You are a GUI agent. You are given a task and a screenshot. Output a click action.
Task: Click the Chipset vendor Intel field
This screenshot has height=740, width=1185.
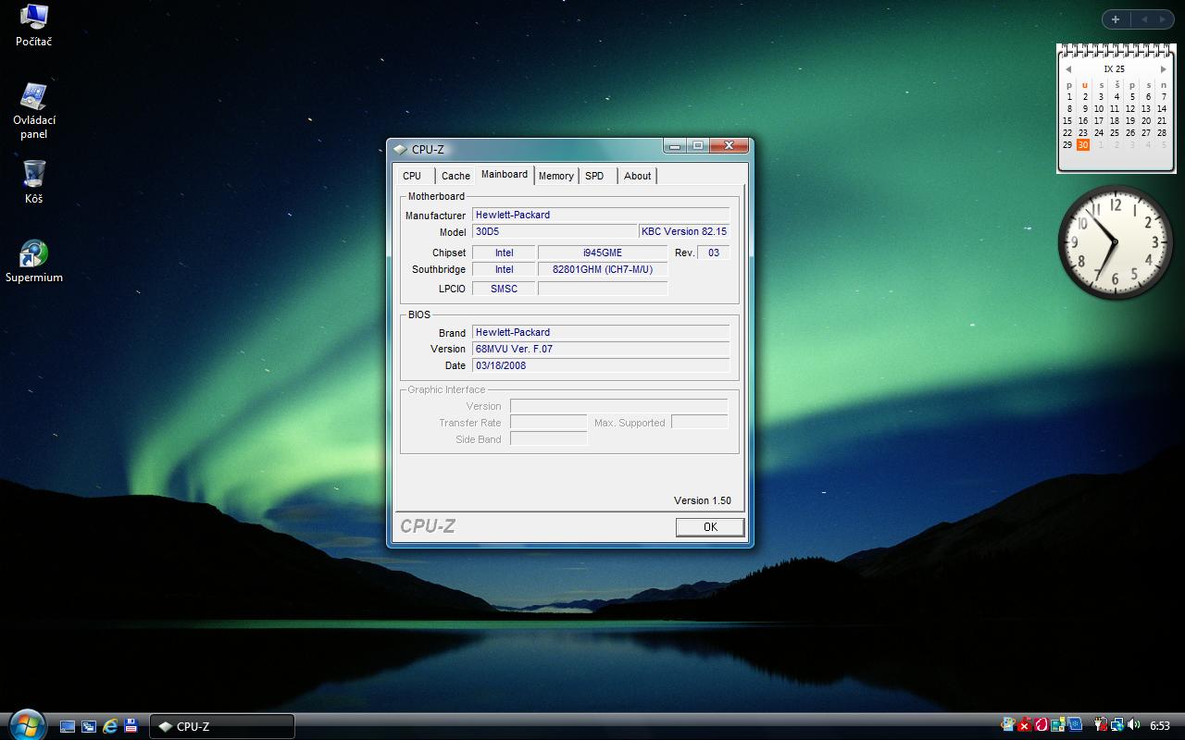click(504, 253)
